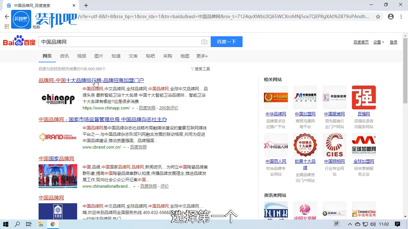Open snapshot dropdown arrow beside chinapp.com URL
The width and height of the screenshot is (408, 229).
[133, 108]
